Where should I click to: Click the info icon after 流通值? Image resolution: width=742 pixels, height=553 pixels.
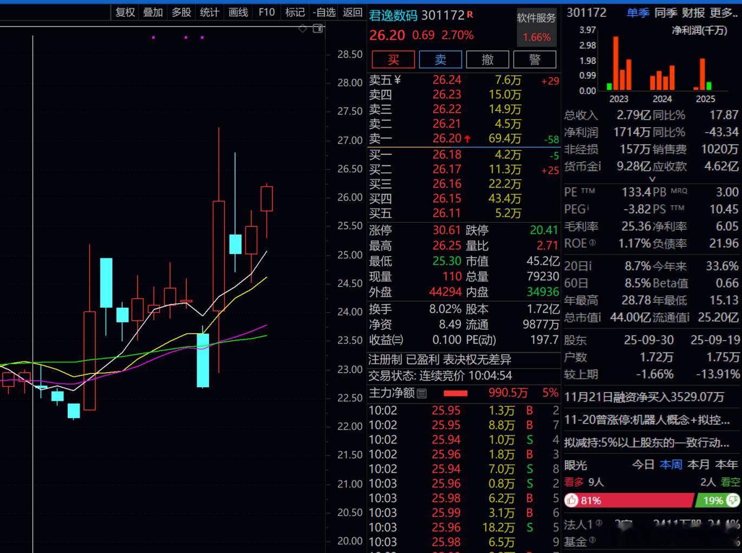688,317
